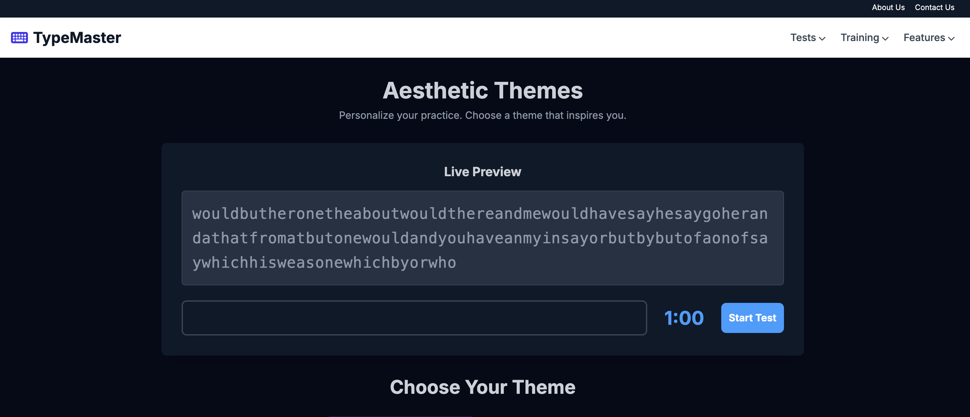
Task: Expand the chevron next to Training
Action: coord(885,39)
